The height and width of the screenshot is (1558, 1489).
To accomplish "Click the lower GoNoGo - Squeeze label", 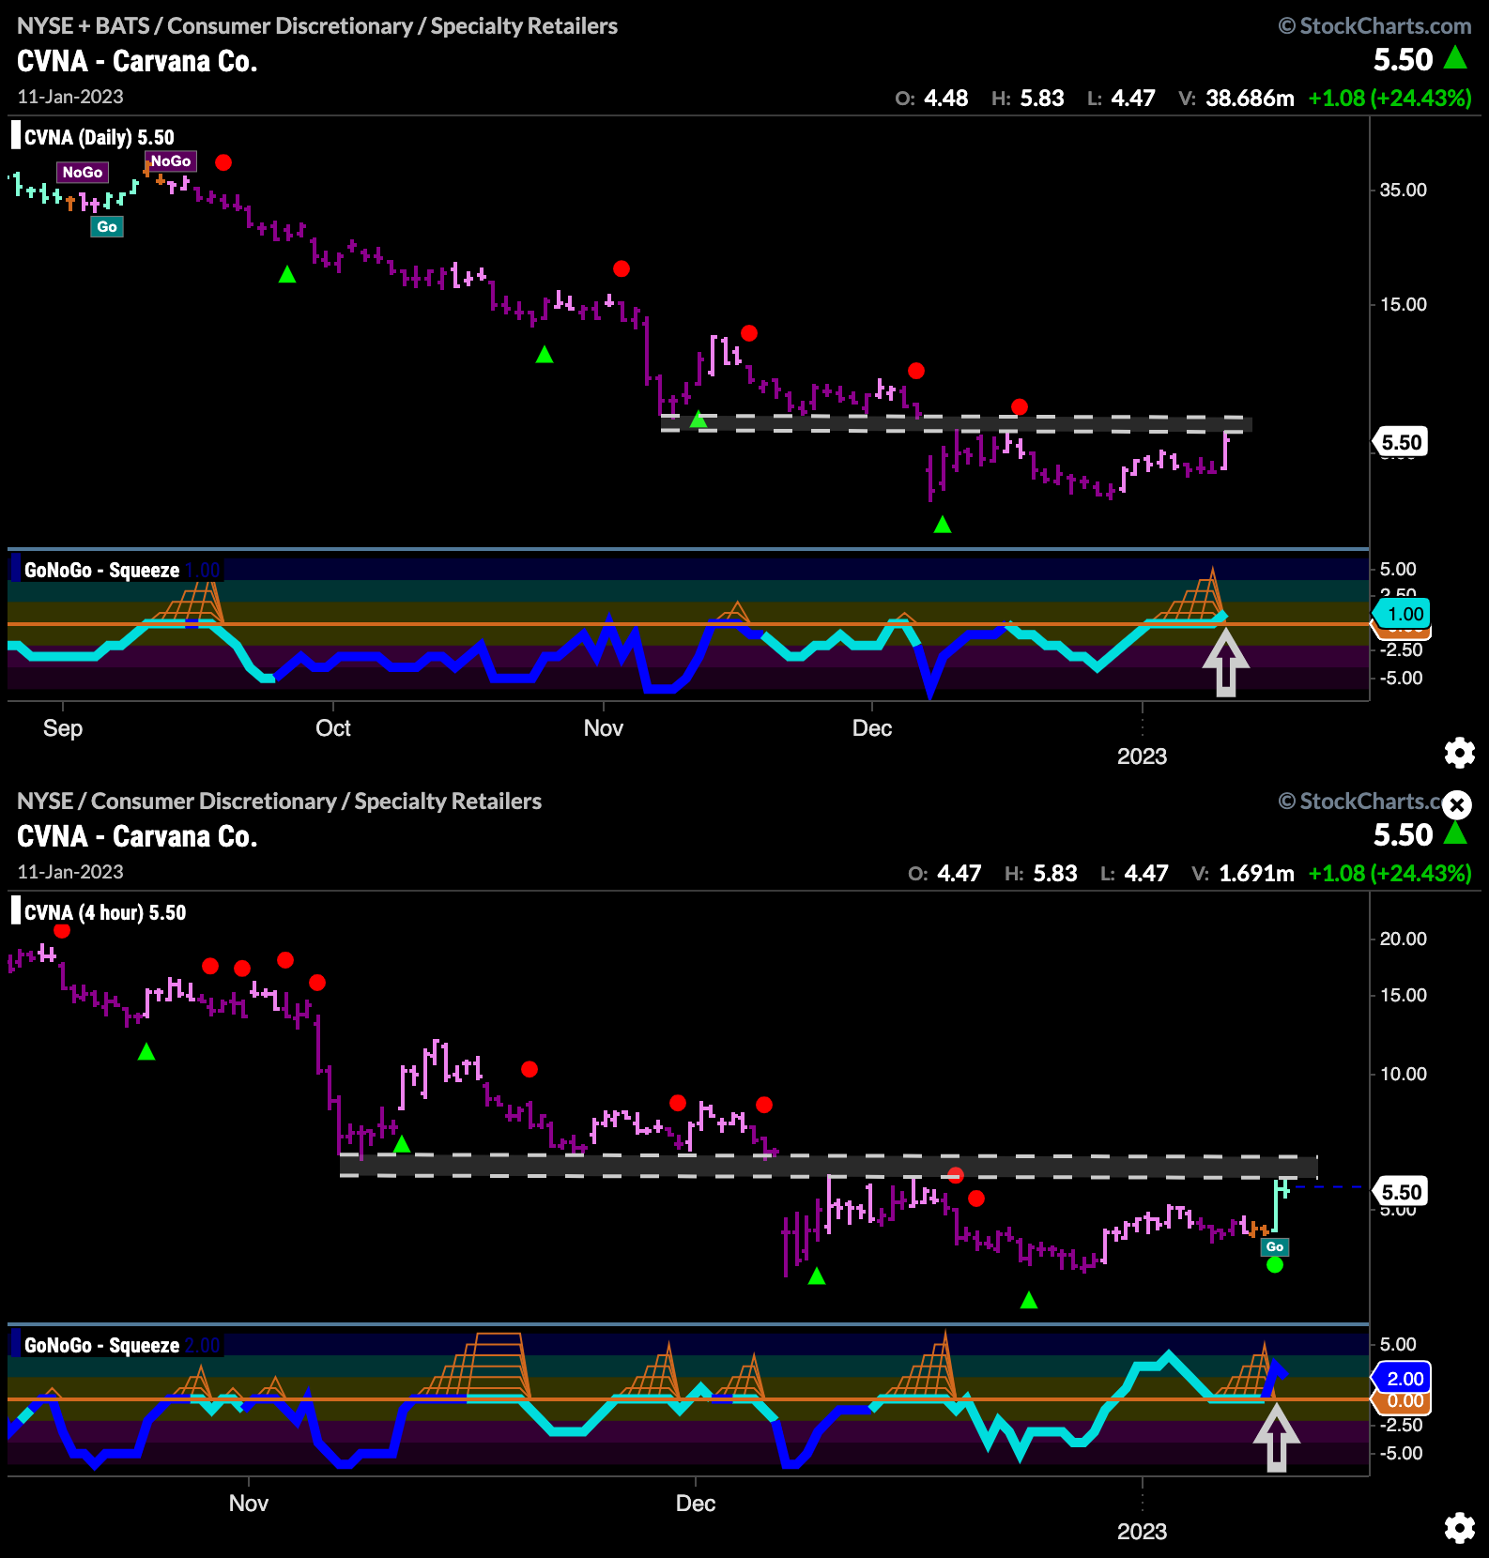I will point(101,1345).
